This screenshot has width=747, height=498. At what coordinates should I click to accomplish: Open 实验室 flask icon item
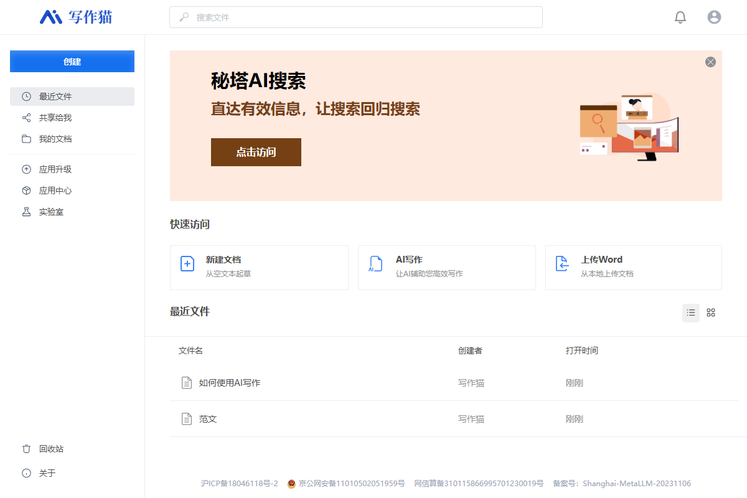[51, 212]
